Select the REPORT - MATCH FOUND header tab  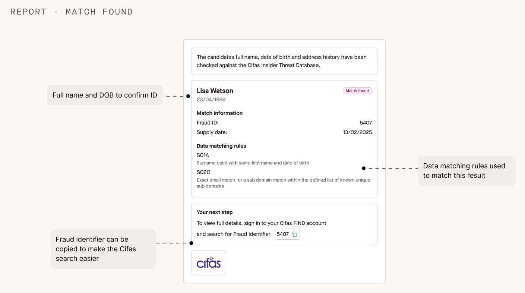coord(72,12)
